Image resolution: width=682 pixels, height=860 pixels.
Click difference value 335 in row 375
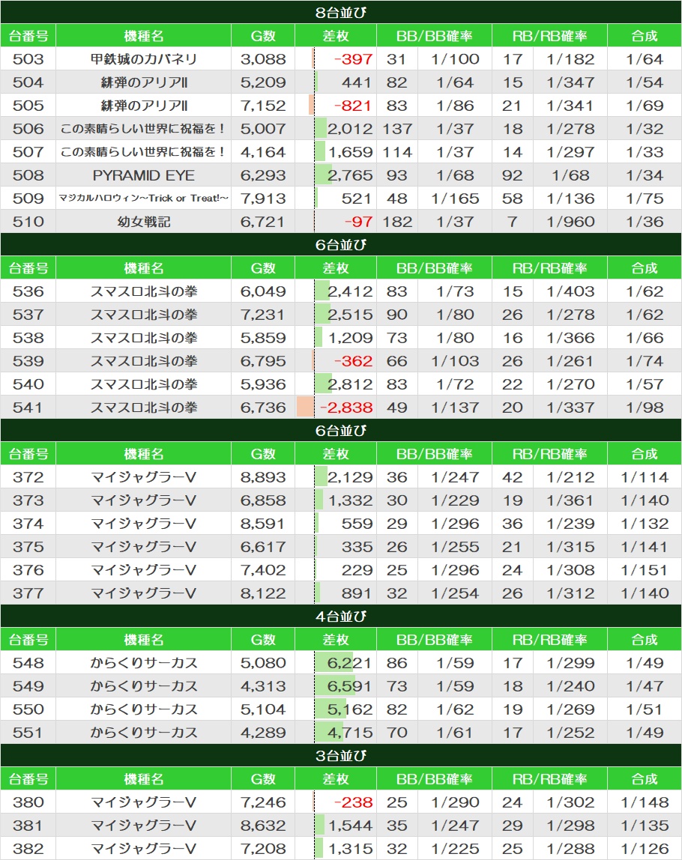pos(357,547)
